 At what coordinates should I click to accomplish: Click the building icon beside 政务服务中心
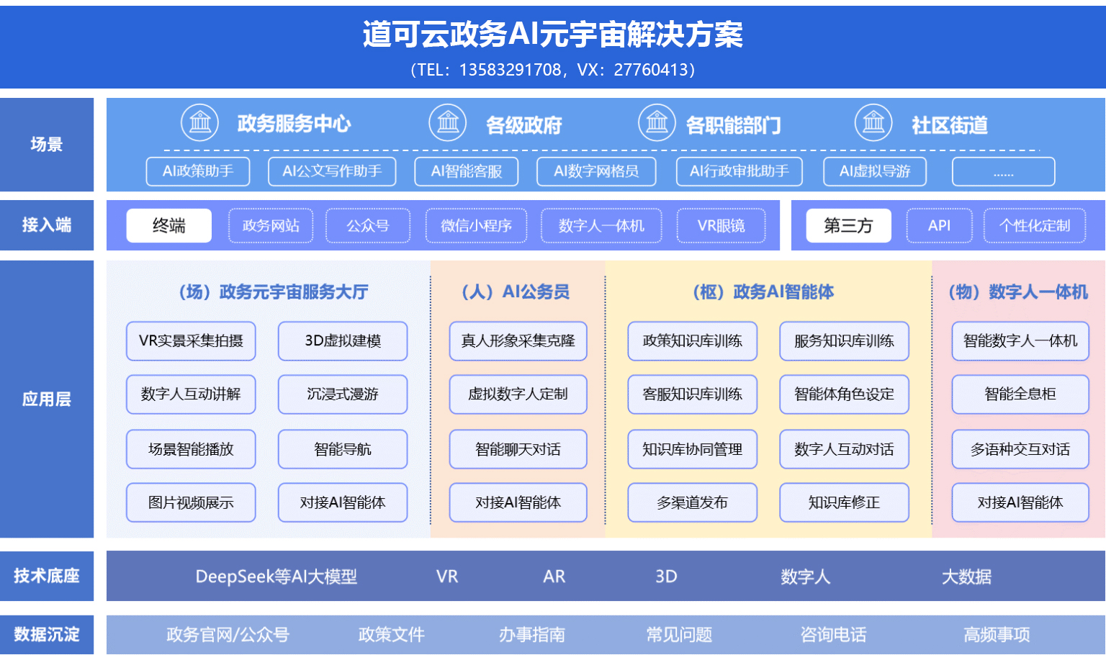(x=199, y=122)
